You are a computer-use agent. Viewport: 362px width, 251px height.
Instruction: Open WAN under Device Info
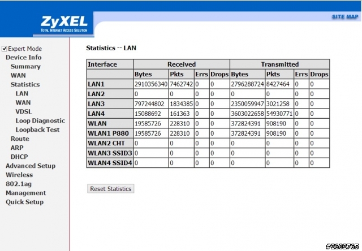pos(18,75)
